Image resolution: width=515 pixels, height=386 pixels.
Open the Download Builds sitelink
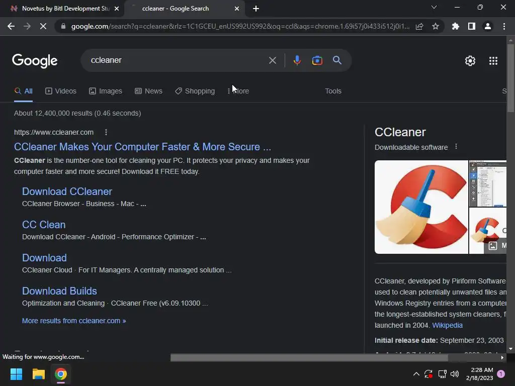[x=59, y=291]
